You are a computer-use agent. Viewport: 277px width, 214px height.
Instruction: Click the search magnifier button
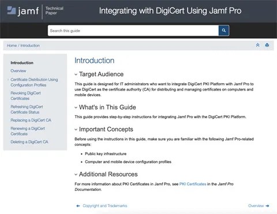[224, 31]
